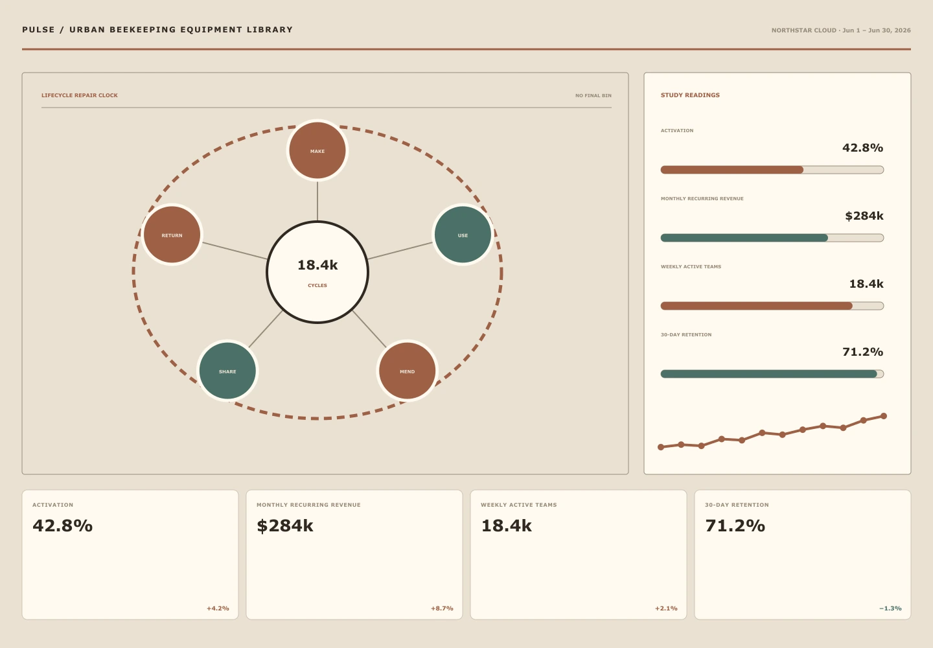Click the large "18.4k" figure in the Weekly Active Teams card
This screenshot has width=933, height=648.
click(x=506, y=526)
